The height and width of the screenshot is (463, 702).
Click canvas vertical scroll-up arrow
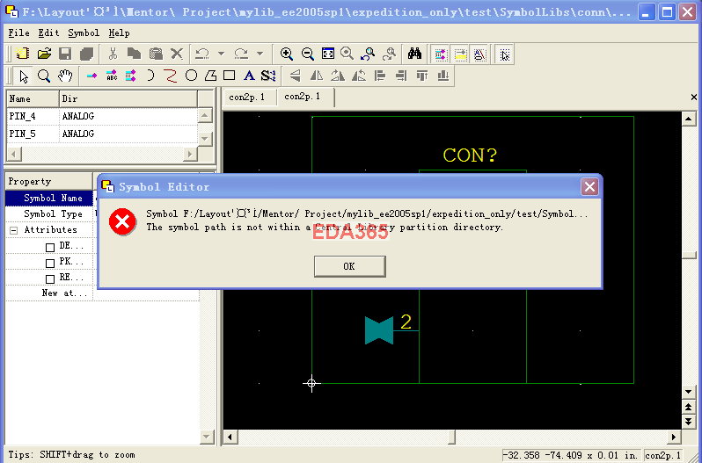point(688,119)
